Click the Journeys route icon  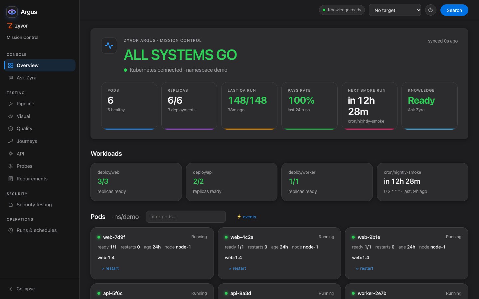[11, 141]
